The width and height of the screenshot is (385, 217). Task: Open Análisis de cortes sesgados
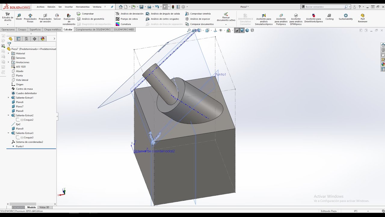[162, 19]
